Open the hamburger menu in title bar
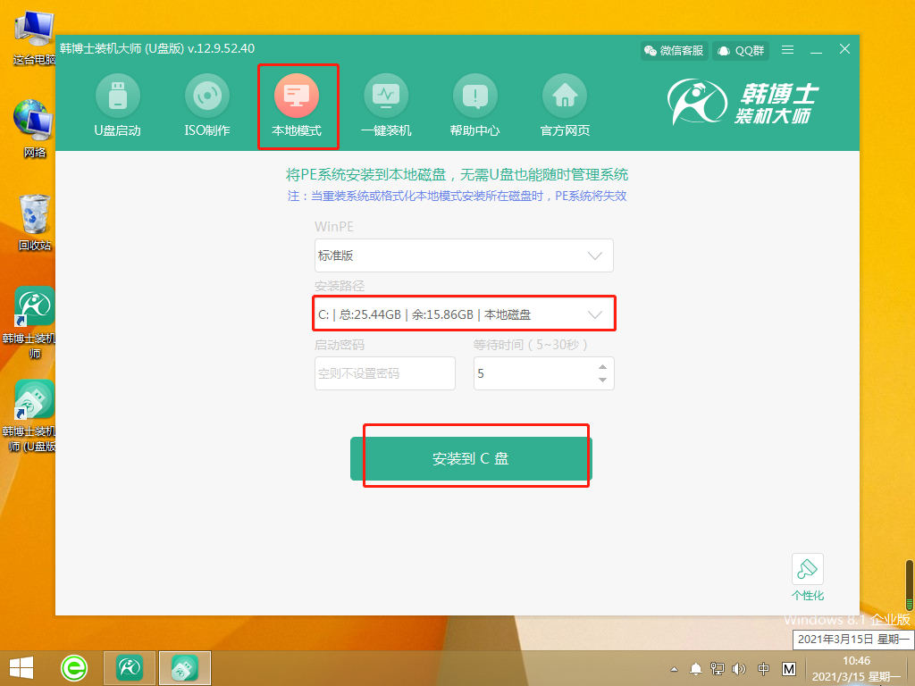The width and height of the screenshot is (915, 686). (x=787, y=50)
